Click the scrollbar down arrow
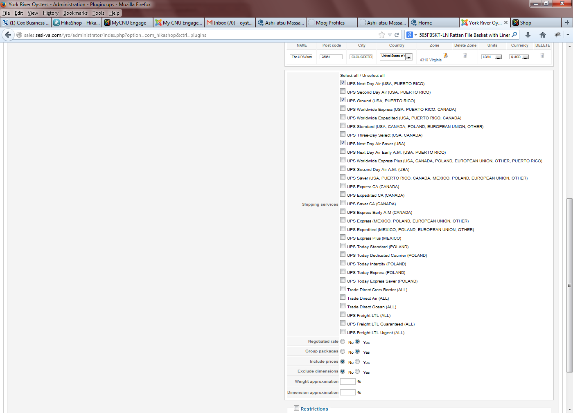This screenshot has width=573, height=413. tap(569, 409)
